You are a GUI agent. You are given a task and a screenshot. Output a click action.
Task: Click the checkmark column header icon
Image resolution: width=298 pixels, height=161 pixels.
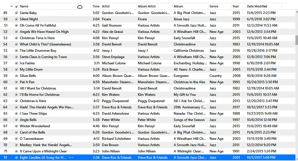[x=16, y=6]
